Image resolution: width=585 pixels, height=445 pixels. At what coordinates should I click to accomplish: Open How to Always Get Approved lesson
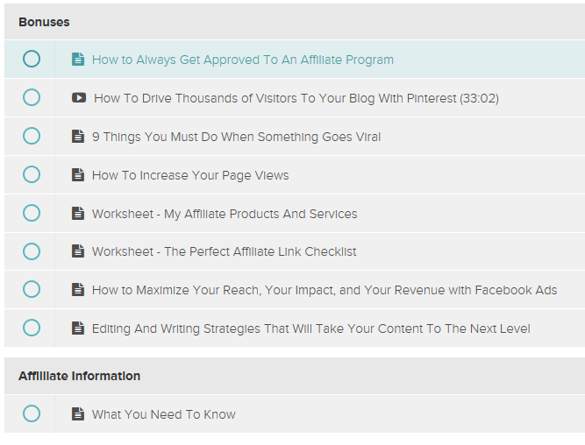[x=242, y=60]
